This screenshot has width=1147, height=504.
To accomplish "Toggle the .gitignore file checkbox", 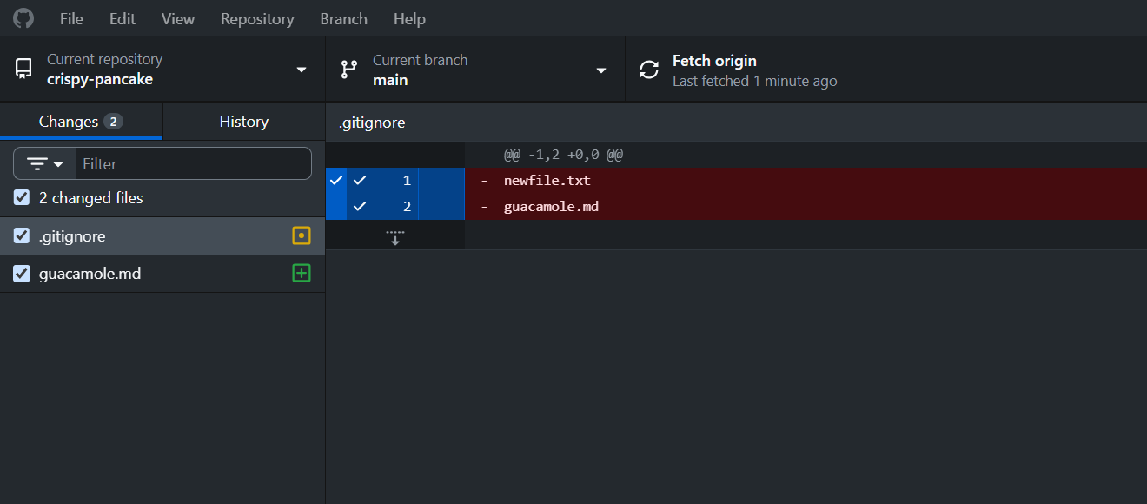I will (x=22, y=235).
